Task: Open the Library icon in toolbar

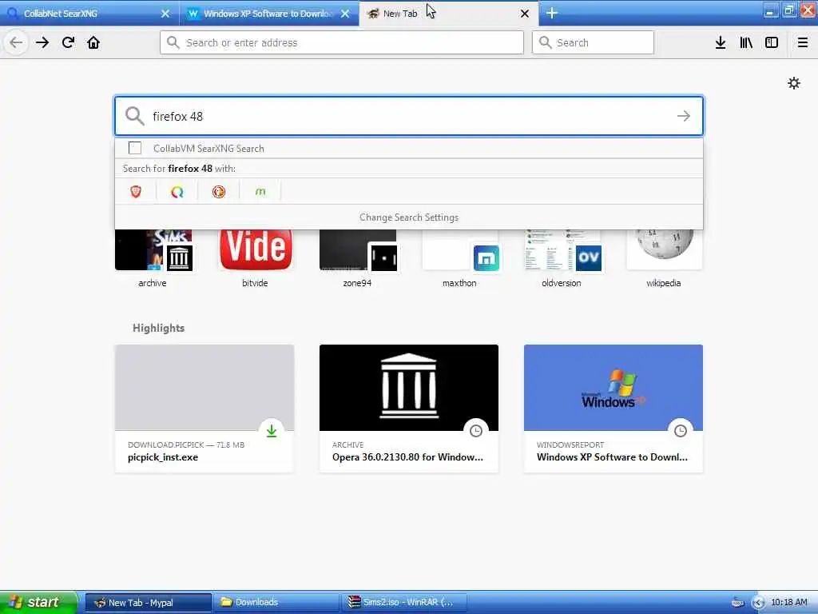Action: pyautogui.click(x=746, y=42)
